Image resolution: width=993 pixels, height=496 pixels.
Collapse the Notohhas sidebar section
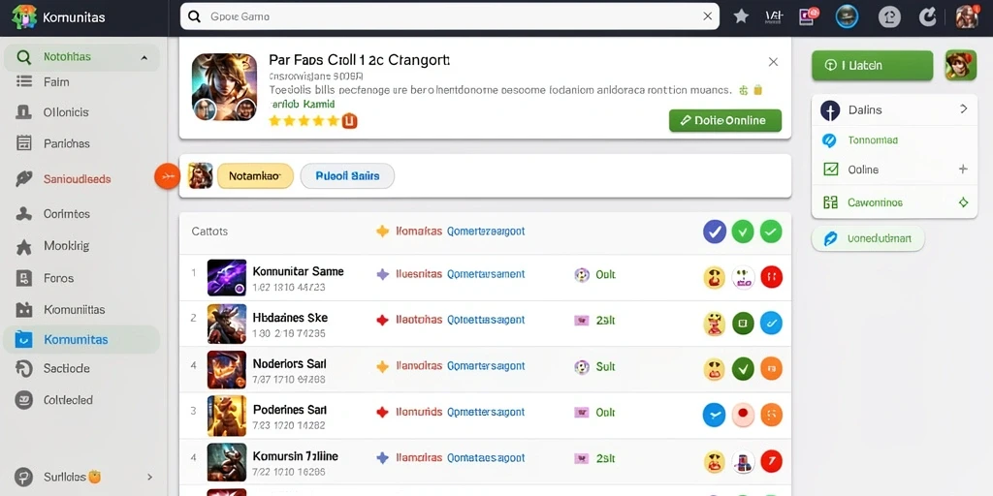click(x=144, y=57)
